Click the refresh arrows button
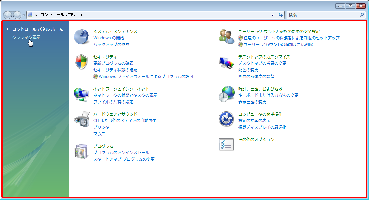The image size is (369, 200). click(280, 15)
